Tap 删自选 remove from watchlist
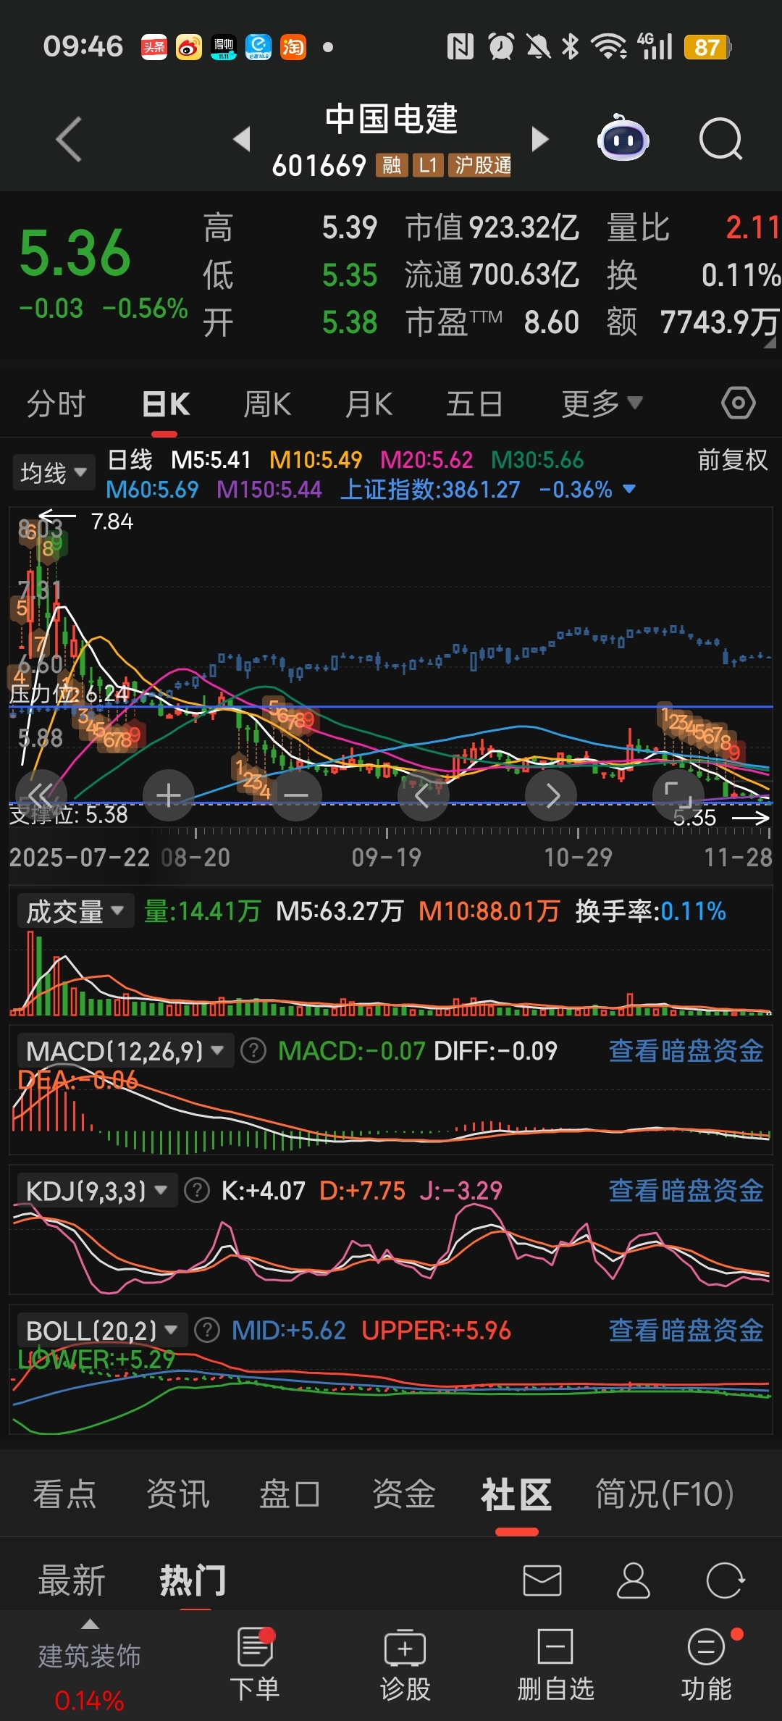782x1721 pixels. coord(555,1664)
